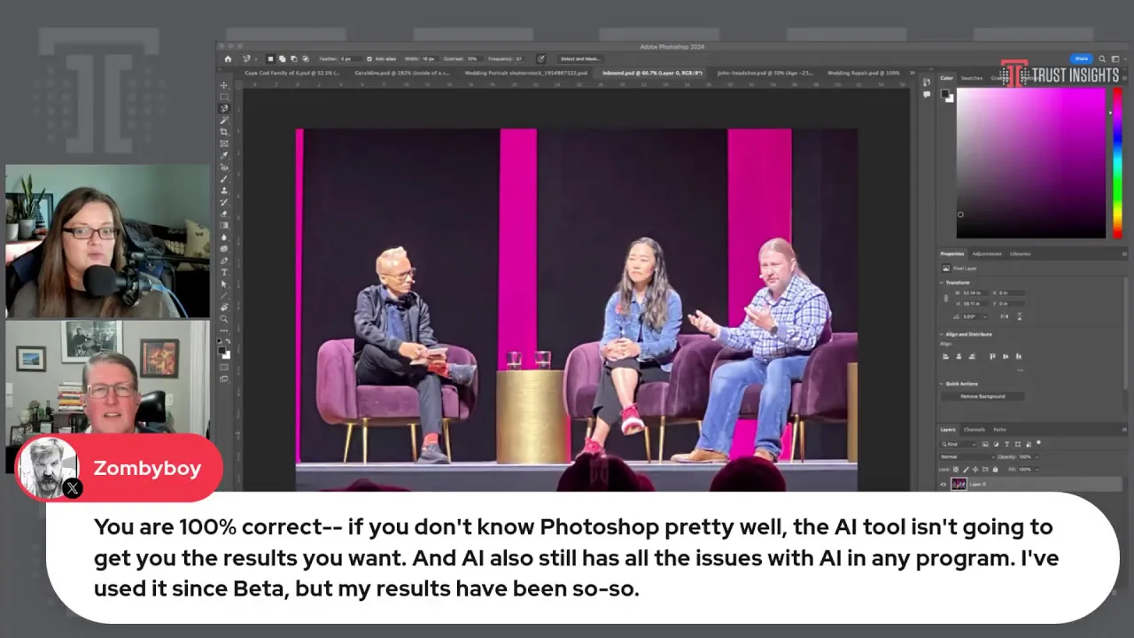Image resolution: width=1134 pixels, height=638 pixels.
Task: Click the blue Share button
Action: click(x=1081, y=58)
